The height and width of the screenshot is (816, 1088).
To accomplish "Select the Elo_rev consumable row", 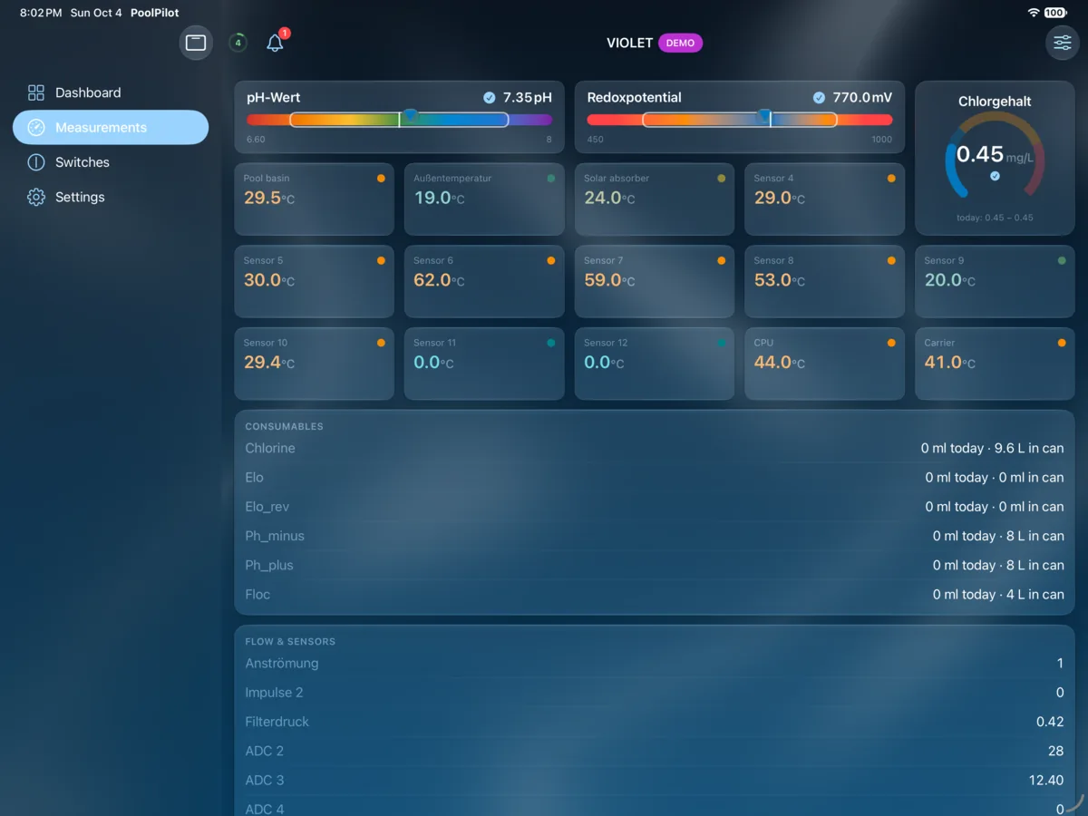I will pos(655,506).
